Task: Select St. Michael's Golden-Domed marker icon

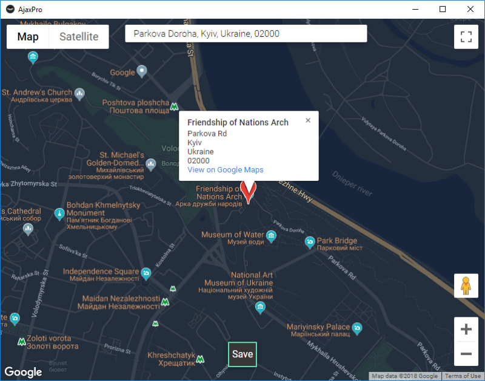Action: [x=151, y=164]
